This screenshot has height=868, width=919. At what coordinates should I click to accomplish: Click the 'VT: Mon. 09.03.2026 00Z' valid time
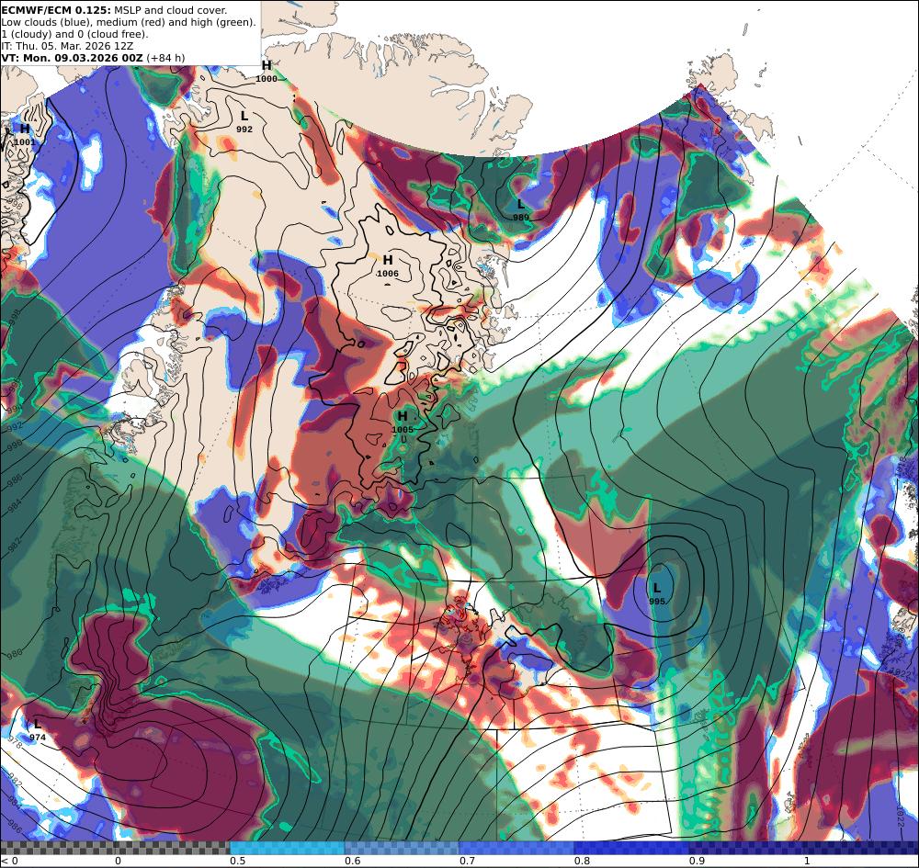click(x=72, y=57)
